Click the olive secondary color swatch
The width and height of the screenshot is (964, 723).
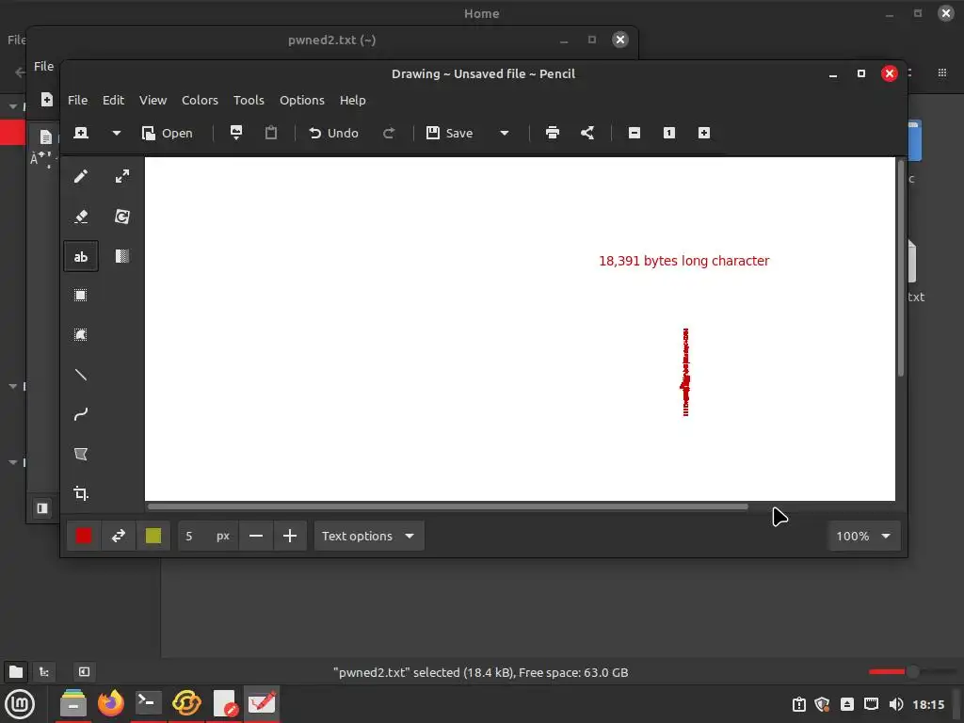(153, 536)
